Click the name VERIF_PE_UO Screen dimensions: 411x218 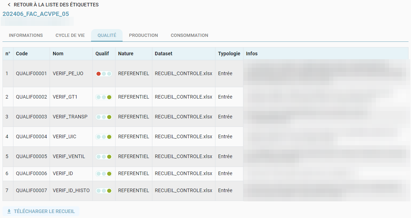tap(68, 73)
